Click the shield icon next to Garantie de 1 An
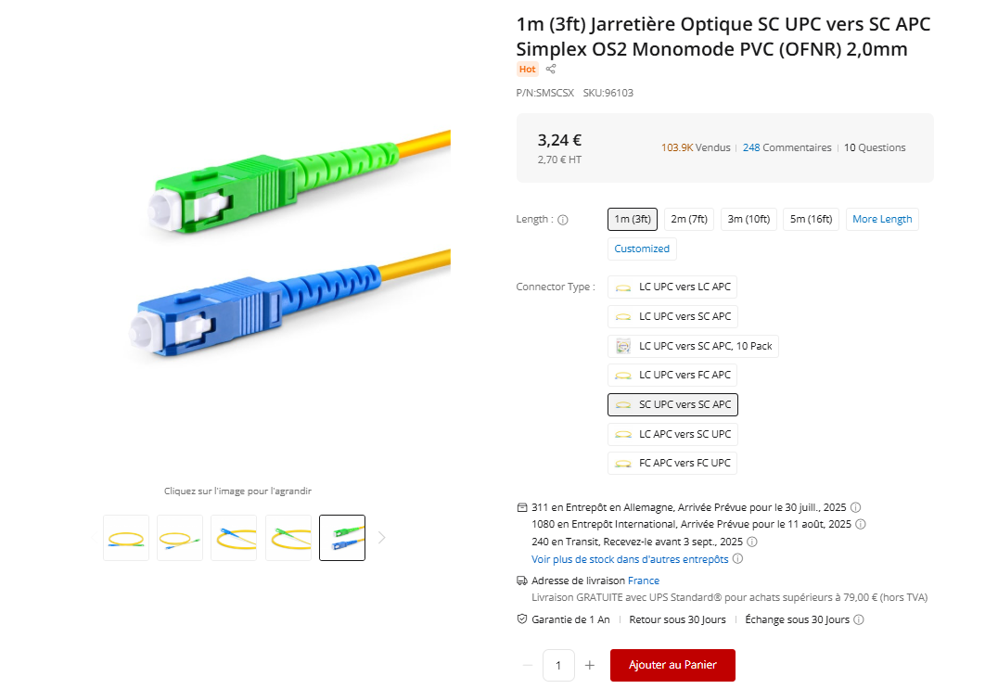998x689 pixels. click(520, 619)
